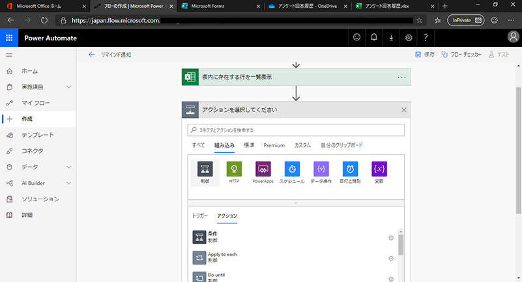522x282 pixels.
Task: Click the 制御 connector icon
Action: coord(205,169)
